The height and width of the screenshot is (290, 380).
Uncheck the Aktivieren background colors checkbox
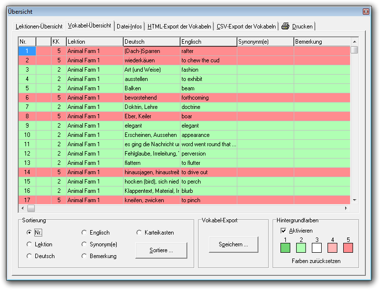(283, 231)
